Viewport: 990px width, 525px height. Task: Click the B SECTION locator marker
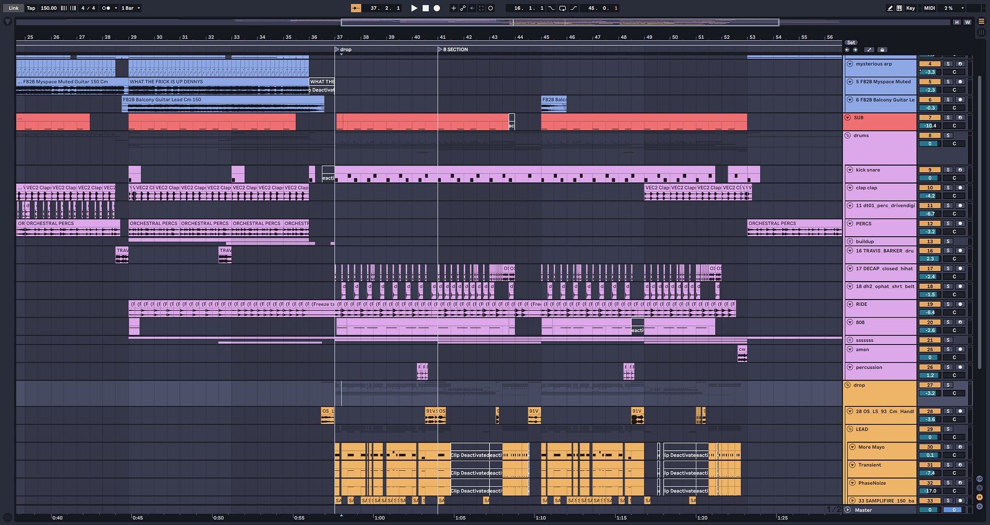454,50
